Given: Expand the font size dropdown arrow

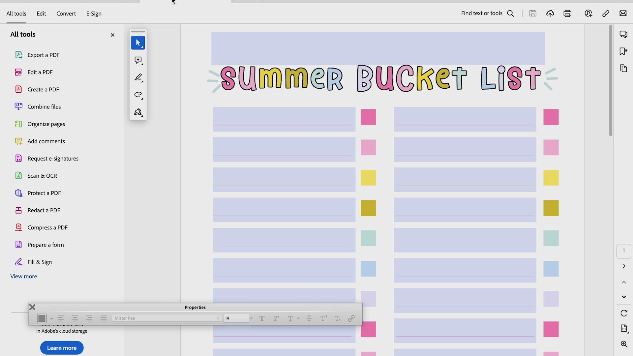Looking at the screenshot, I should pos(251,318).
